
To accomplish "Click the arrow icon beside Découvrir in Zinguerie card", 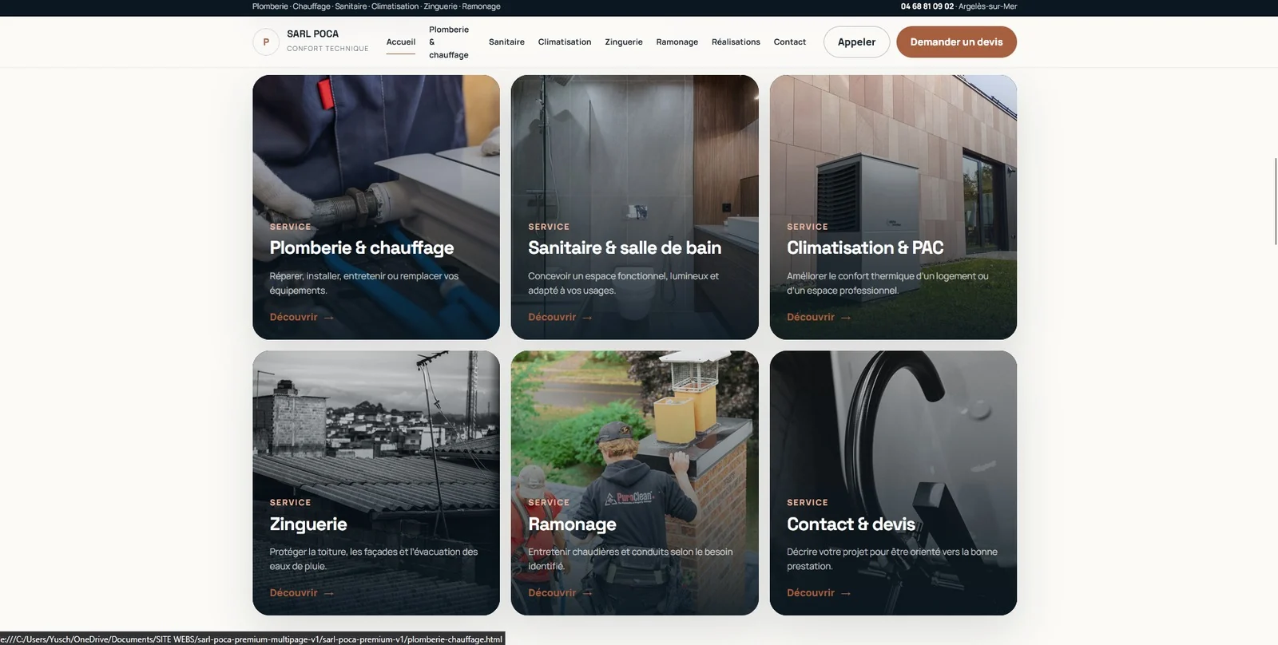I will 328,594.
